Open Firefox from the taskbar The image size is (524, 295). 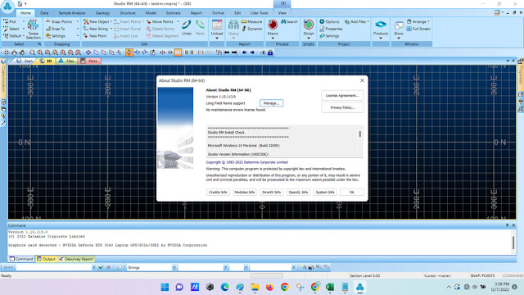pyautogui.click(x=269, y=287)
